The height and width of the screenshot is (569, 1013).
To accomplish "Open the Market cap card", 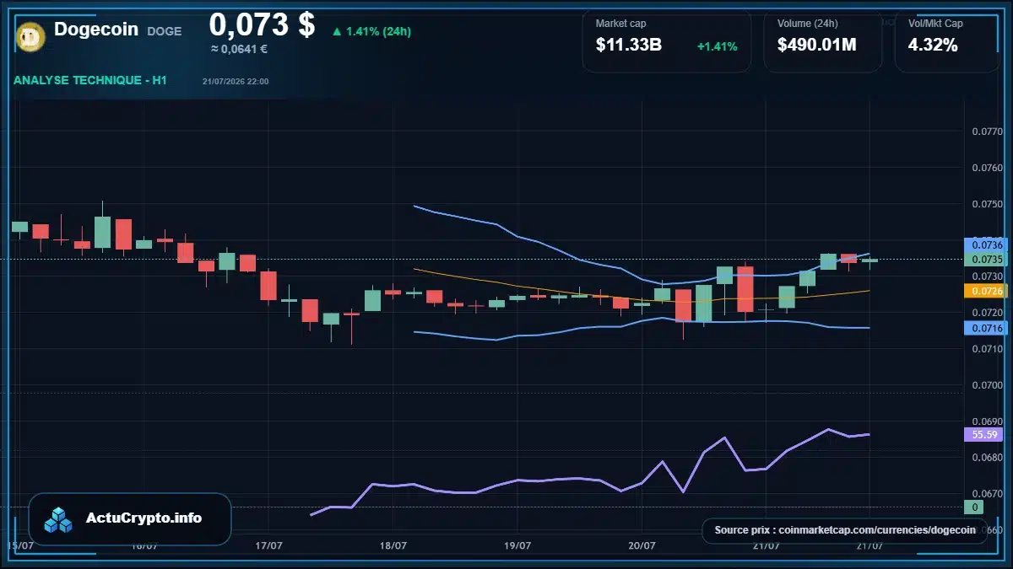I will [x=667, y=41].
